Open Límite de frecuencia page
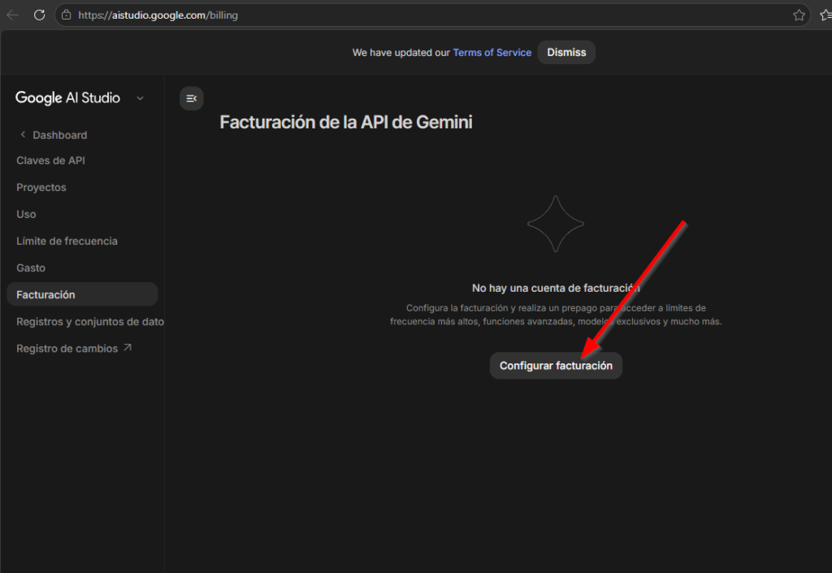 (67, 241)
